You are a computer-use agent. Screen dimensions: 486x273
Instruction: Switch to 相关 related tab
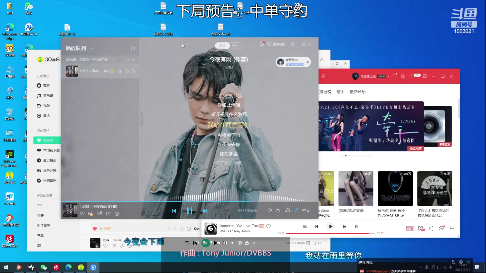(235, 45)
